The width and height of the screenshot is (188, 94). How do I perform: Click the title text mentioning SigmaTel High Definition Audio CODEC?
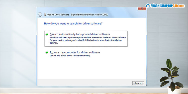[x=78, y=15]
